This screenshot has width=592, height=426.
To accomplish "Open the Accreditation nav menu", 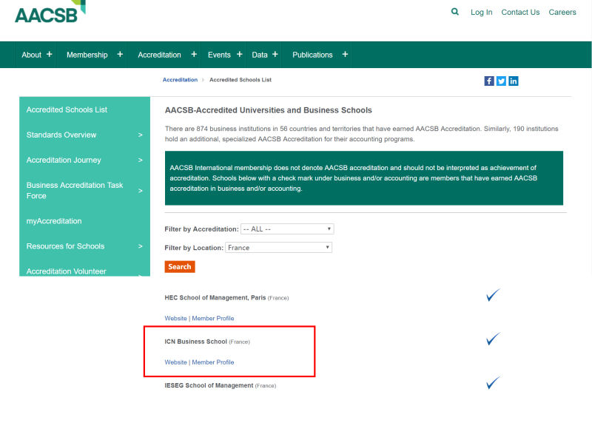I will (159, 55).
